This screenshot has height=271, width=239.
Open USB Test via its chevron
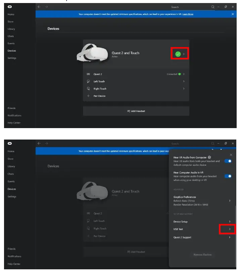click(x=230, y=229)
